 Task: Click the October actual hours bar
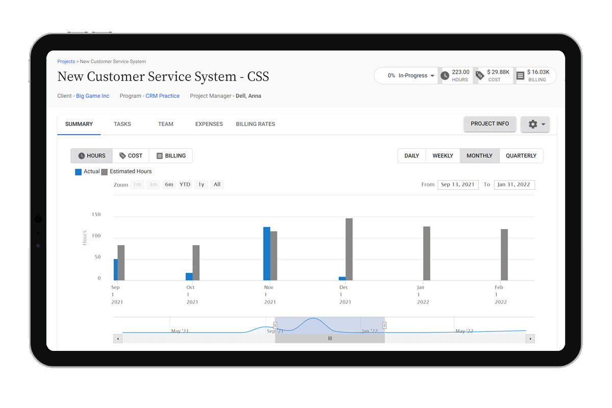[189, 276]
